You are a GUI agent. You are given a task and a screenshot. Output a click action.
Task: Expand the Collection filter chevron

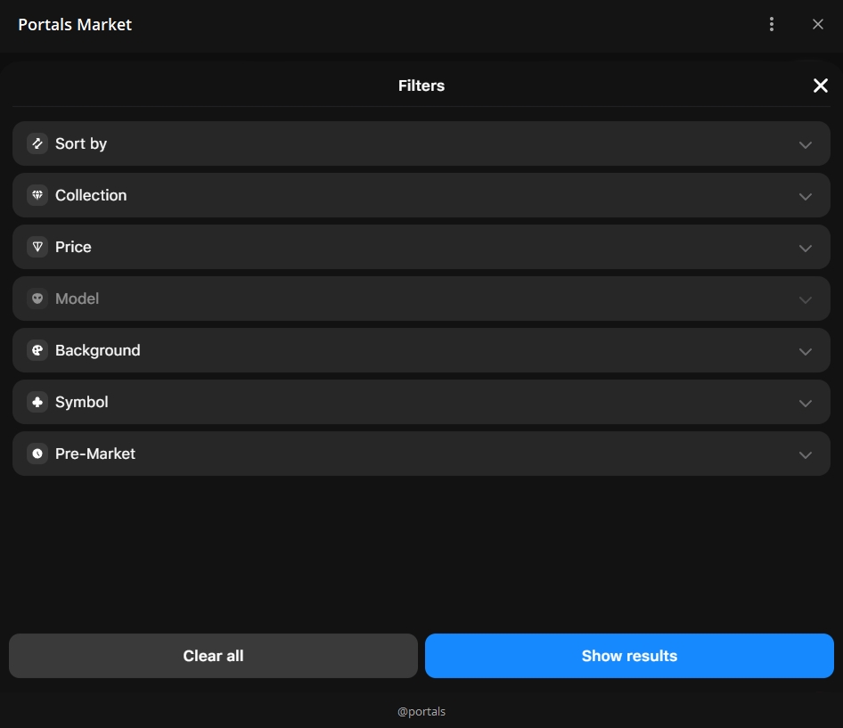tap(805, 196)
